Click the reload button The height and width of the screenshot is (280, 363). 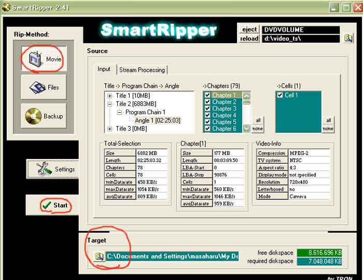(249, 38)
